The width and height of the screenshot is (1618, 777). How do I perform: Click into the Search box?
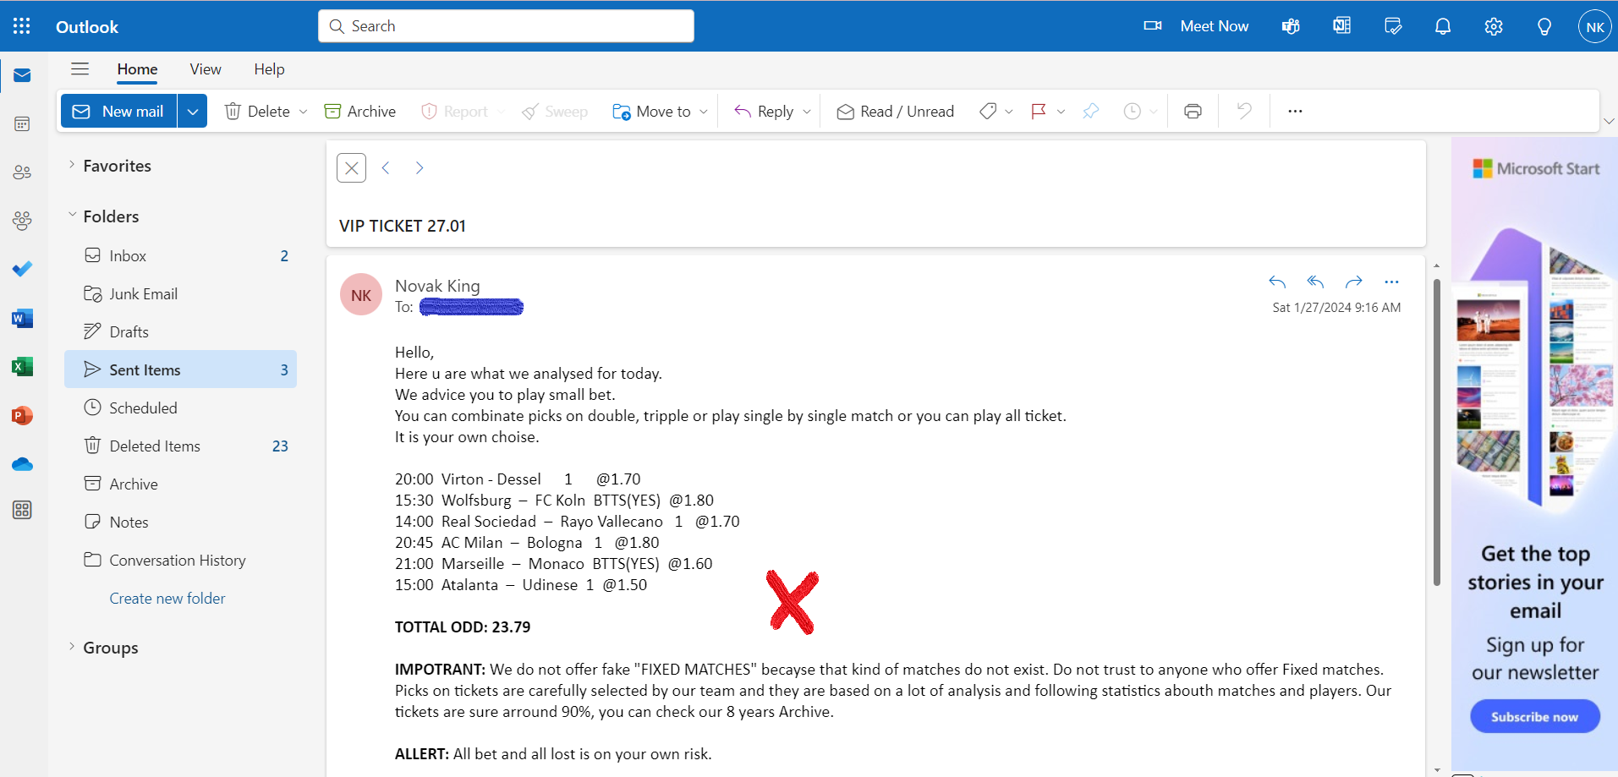[x=506, y=26]
